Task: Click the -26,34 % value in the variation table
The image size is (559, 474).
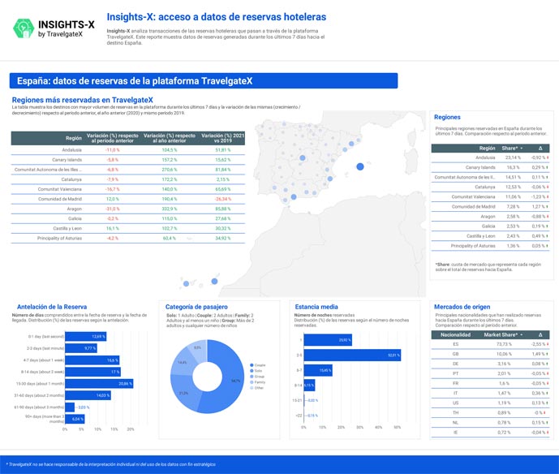Action: (223, 199)
